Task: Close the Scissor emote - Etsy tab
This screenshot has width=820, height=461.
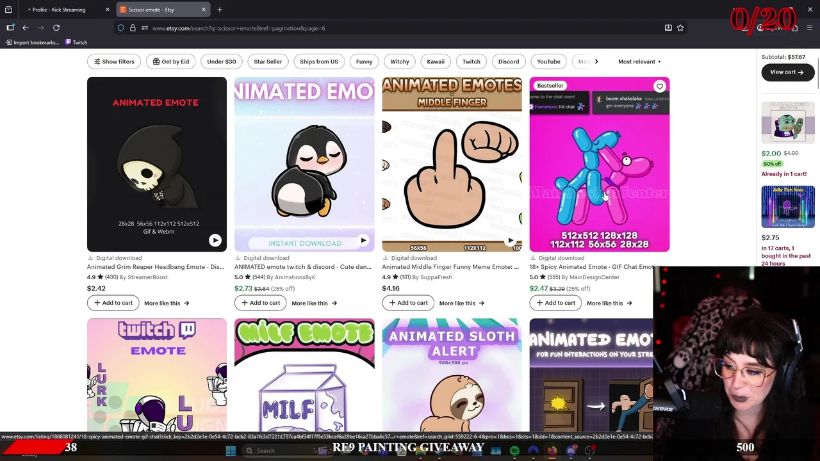Action: pos(204,10)
